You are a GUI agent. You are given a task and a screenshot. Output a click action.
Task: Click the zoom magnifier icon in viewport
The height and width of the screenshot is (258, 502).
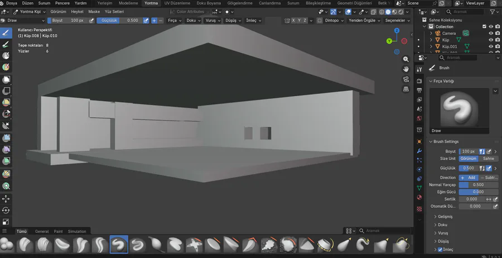tap(406, 59)
